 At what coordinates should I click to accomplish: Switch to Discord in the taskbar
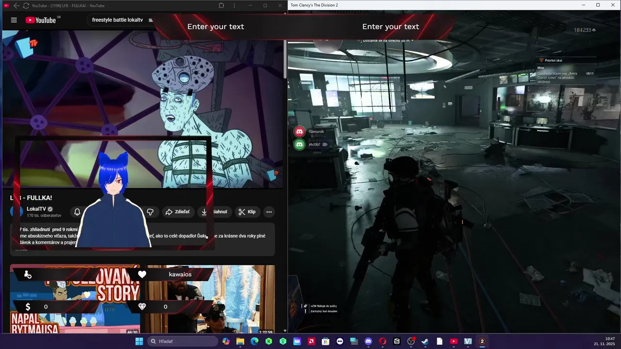(368, 341)
